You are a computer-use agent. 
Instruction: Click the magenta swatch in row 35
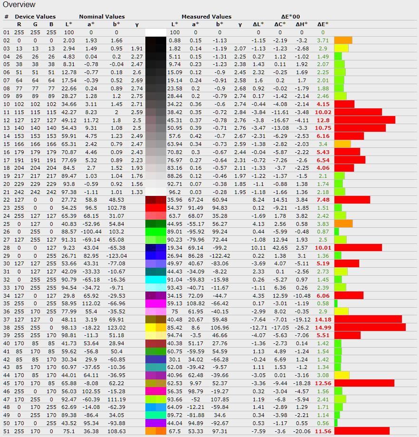pyautogui.click(x=155, y=303)
